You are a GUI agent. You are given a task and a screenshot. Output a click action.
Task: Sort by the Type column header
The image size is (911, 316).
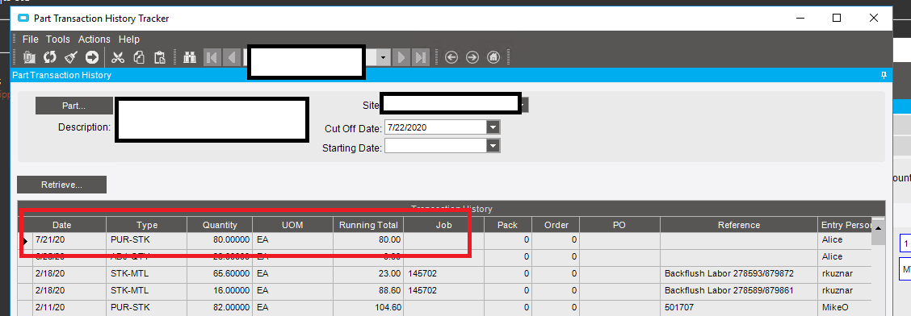click(x=147, y=225)
